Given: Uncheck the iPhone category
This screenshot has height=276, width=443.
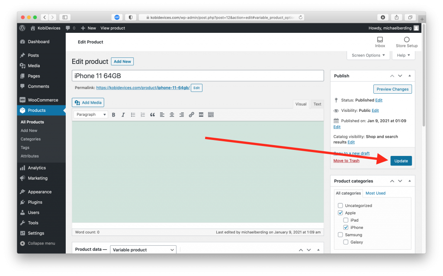Looking at the screenshot, I should (346, 228).
